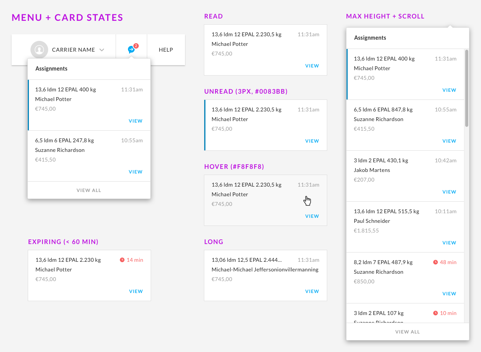Click the Assignments header in the Max Height panel

point(370,38)
